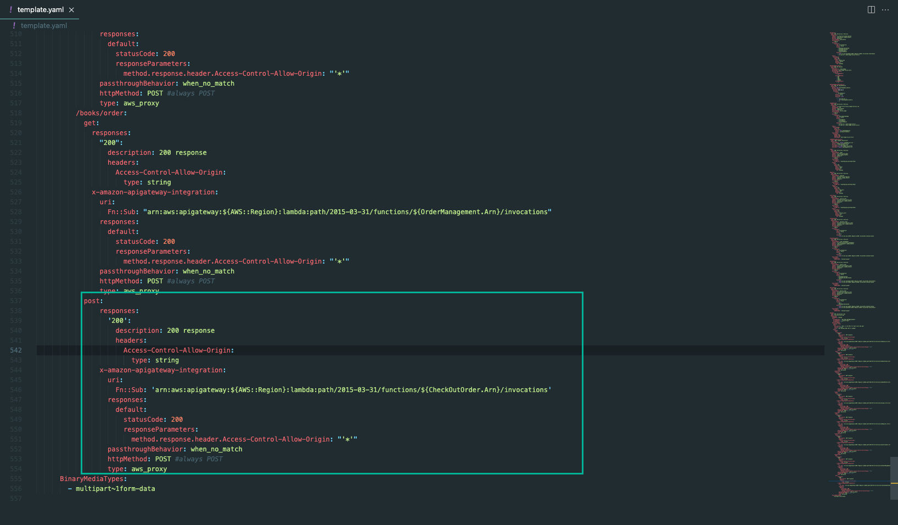The width and height of the screenshot is (898, 525).
Task: Click the CheckOutOrder.Arn Fn::Sub string
Action: 351,390
